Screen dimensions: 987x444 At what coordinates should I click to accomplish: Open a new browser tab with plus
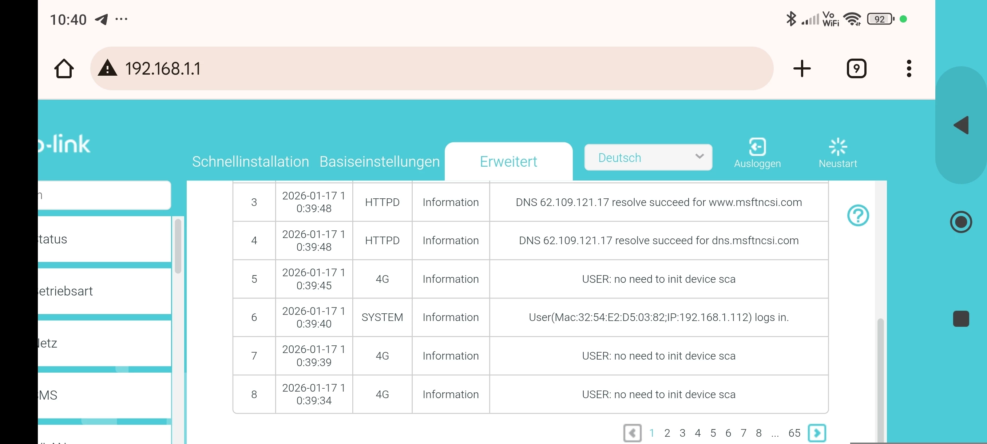pyautogui.click(x=801, y=68)
